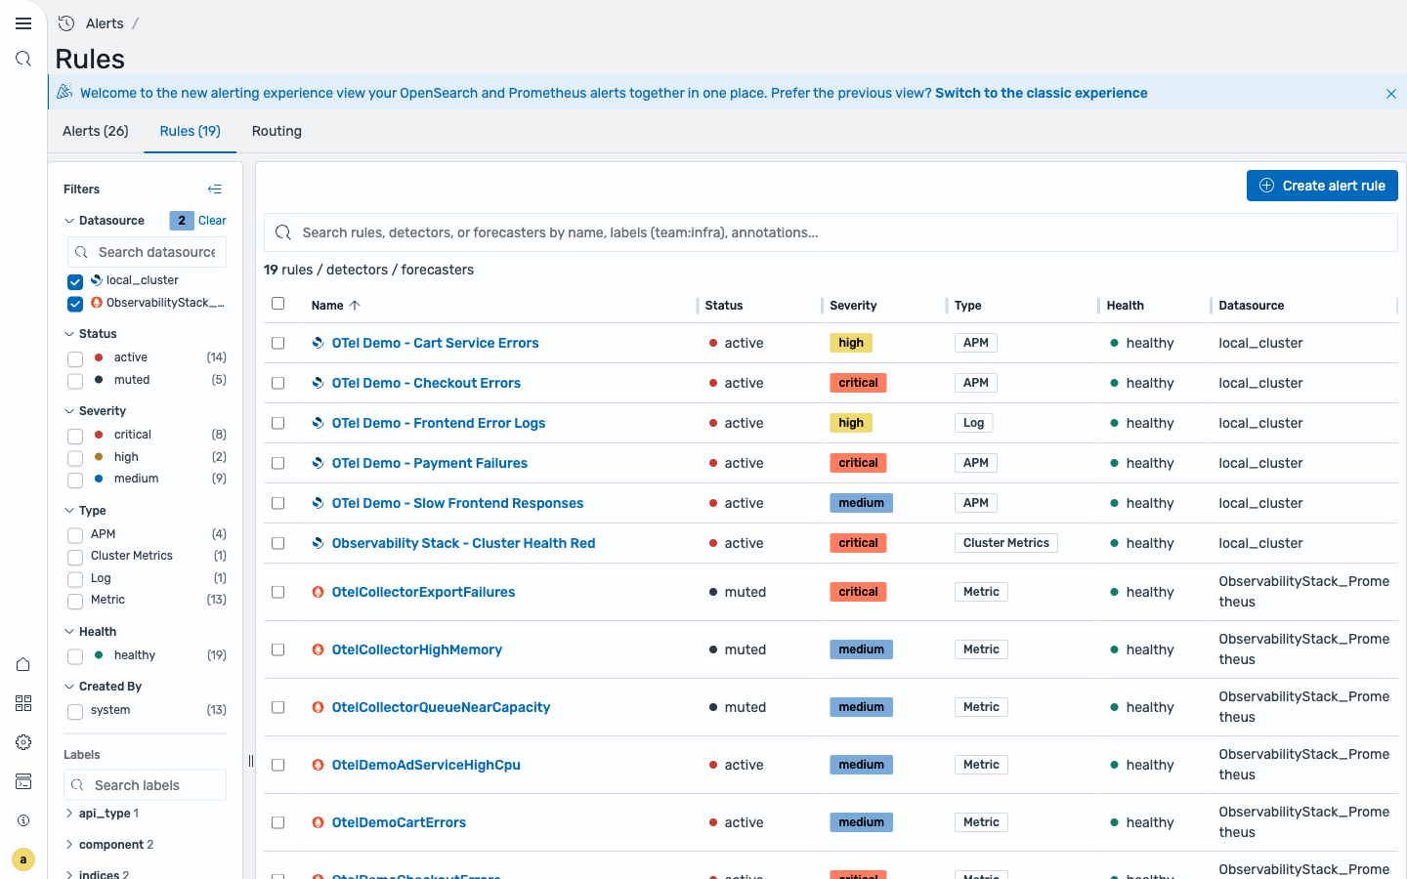Expand the component label group

[x=69, y=845]
